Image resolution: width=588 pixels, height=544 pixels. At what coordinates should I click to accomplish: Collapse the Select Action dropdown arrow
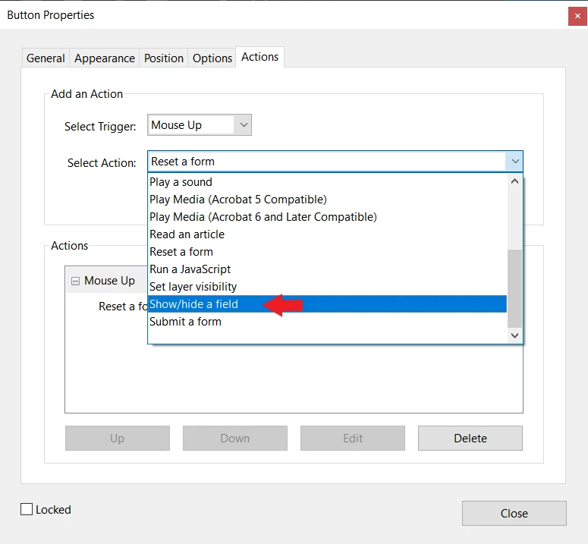[x=515, y=162]
